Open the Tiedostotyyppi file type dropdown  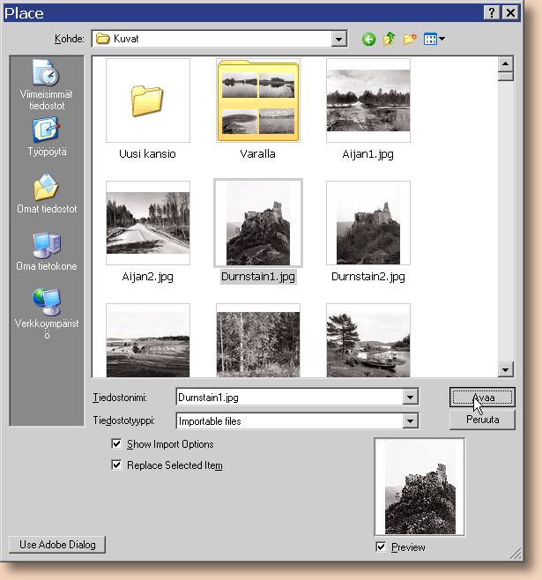click(x=410, y=421)
